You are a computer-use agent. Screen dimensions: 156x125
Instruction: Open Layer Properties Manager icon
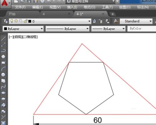tap(6, 21)
